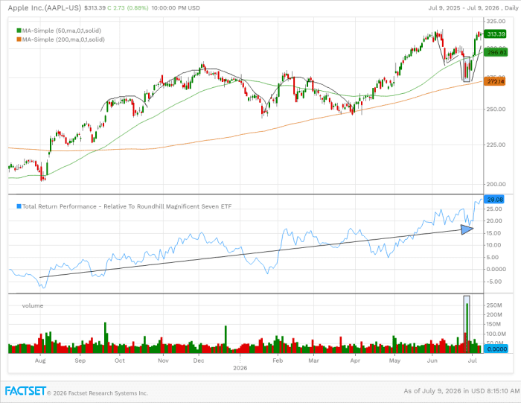Click the FactSet logo in the footer
Screen dimensions: 521x403
pyautogui.click(x=25, y=390)
